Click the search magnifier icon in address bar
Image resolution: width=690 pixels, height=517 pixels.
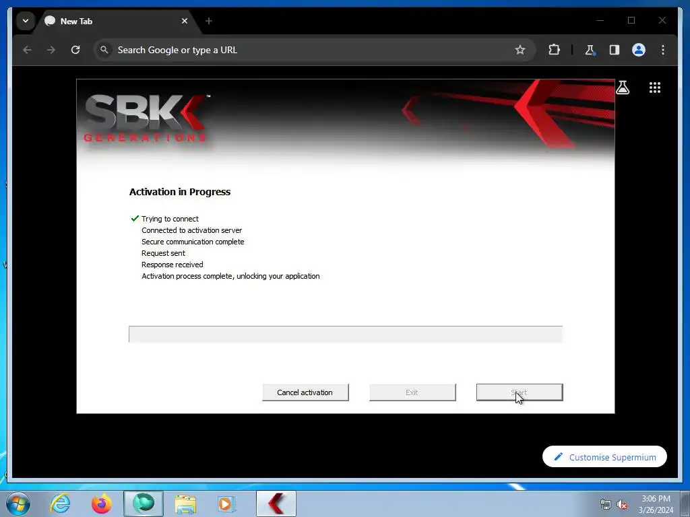pyautogui.click(x=104, y=50)
